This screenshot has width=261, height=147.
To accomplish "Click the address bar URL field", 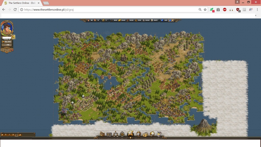I will point(110,10).
